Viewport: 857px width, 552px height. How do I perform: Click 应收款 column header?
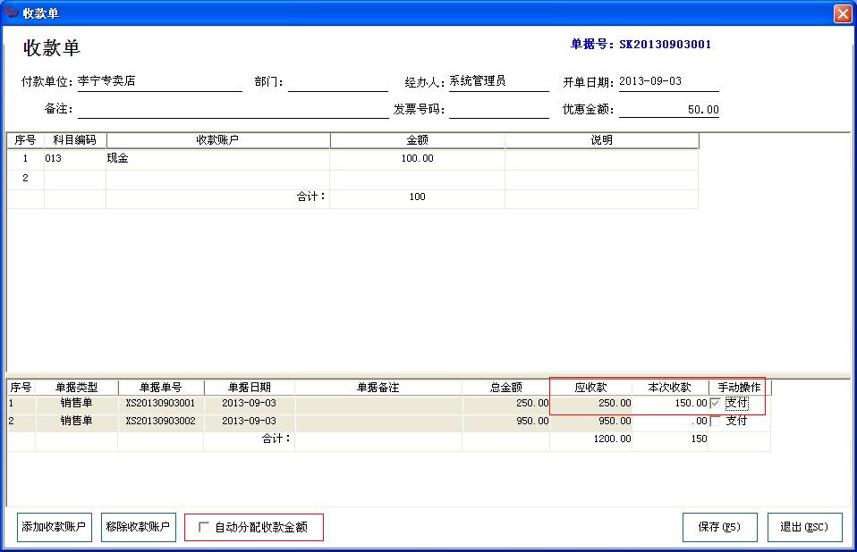tap(590, 388)
